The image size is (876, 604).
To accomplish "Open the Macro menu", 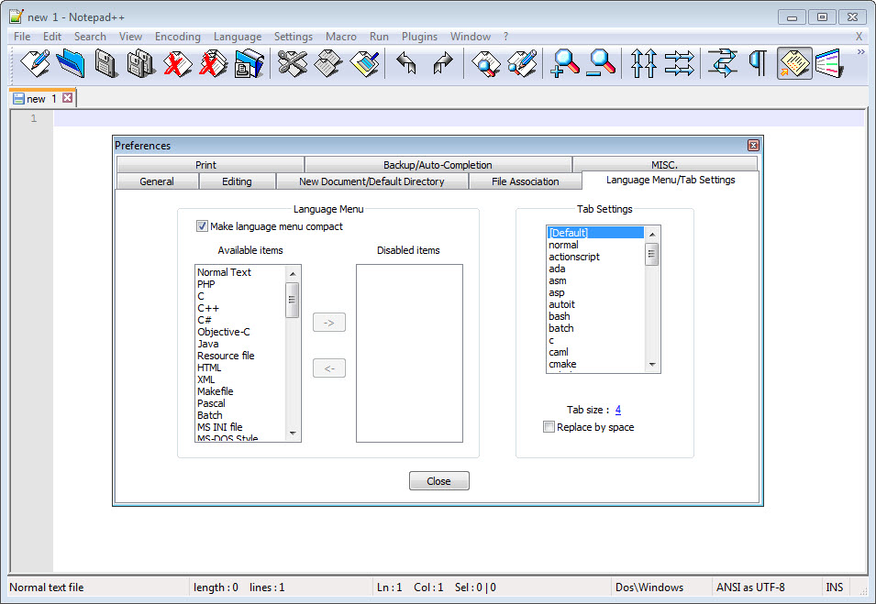I will tap(341, 37).
